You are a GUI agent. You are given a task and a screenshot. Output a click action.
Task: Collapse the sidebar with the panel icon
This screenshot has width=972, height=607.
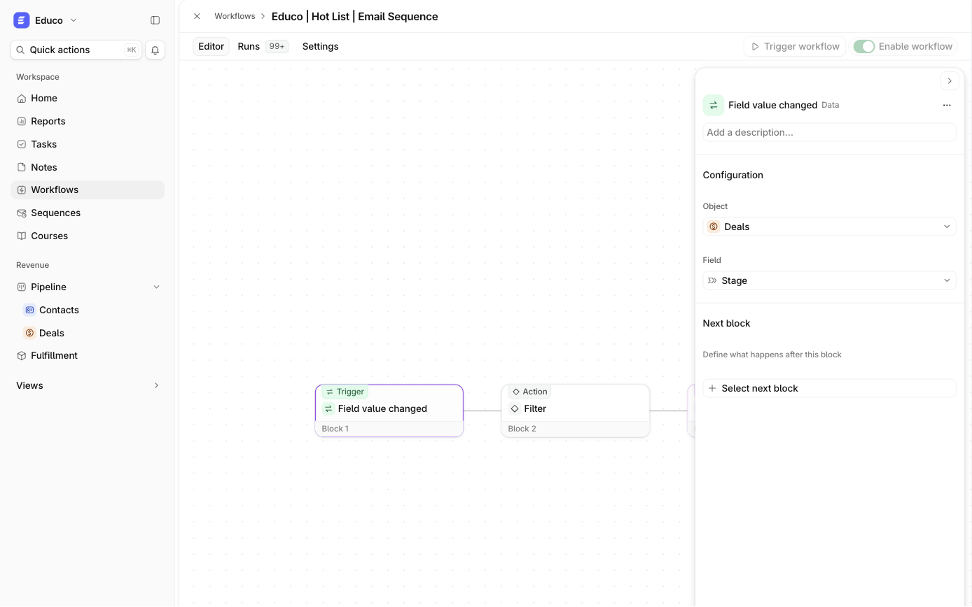[x=155, y=20]
